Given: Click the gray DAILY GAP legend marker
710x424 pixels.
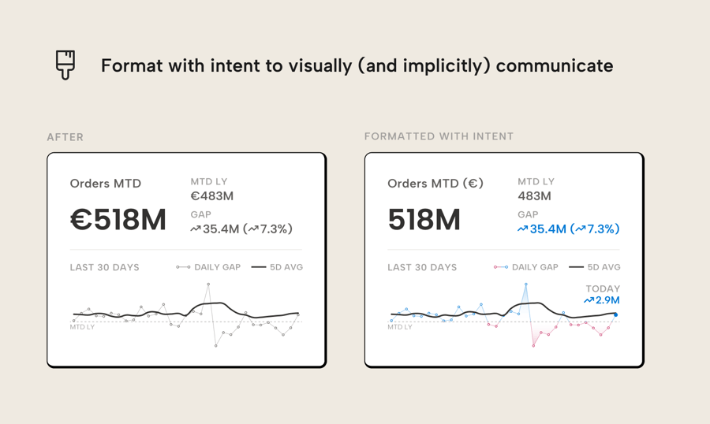Looking at the screenshot, I should point(183,267).
